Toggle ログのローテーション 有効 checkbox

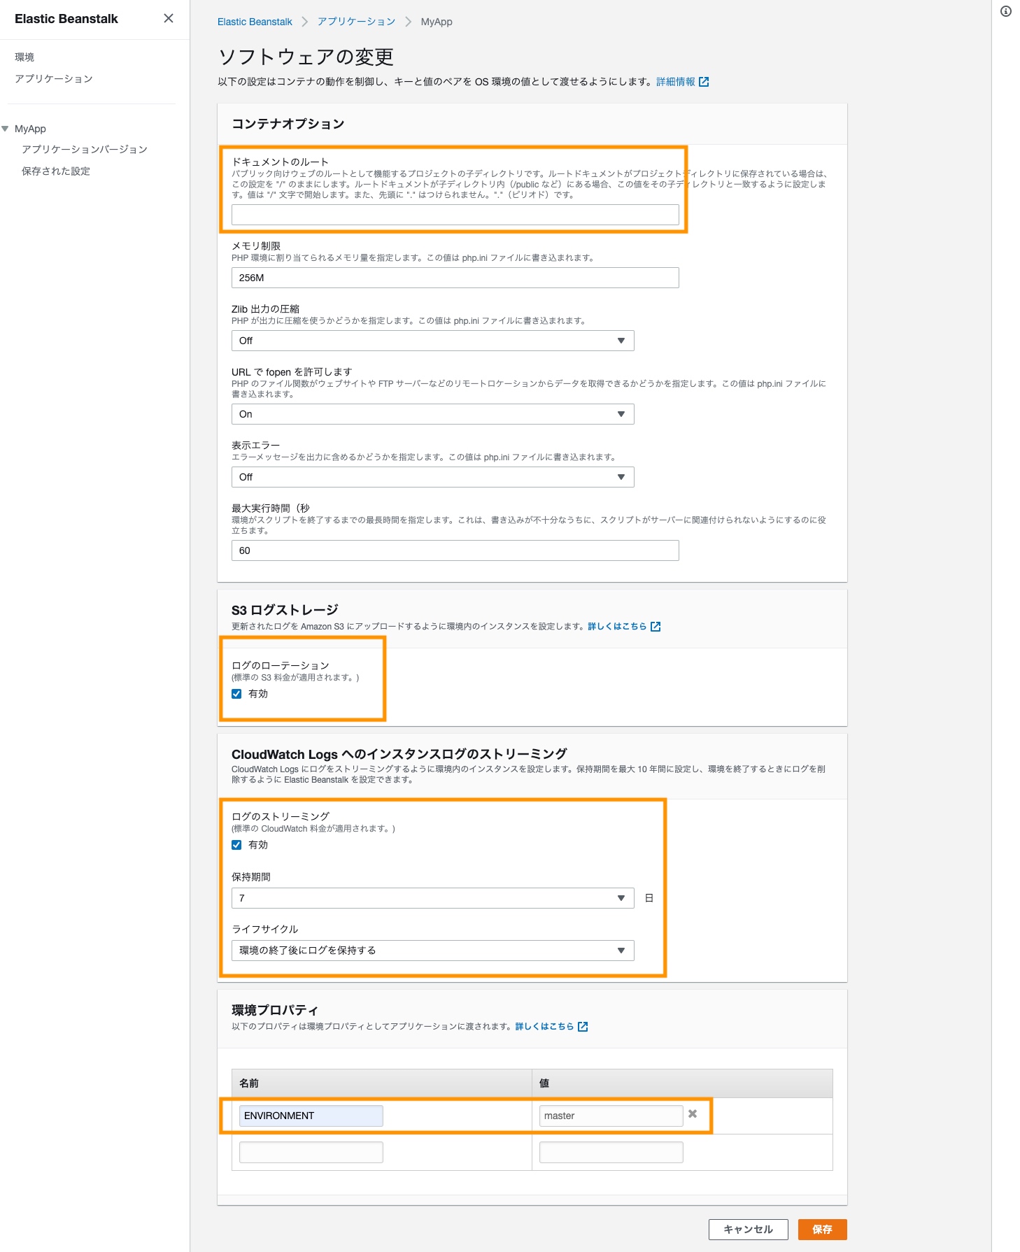236,694
